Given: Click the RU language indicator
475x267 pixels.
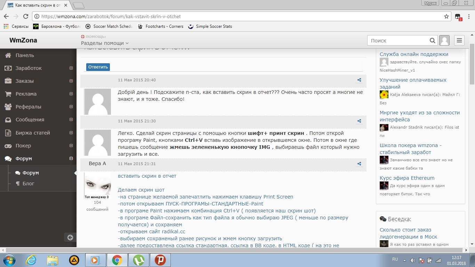Looking at the screenshot, I should coord(395,259).
